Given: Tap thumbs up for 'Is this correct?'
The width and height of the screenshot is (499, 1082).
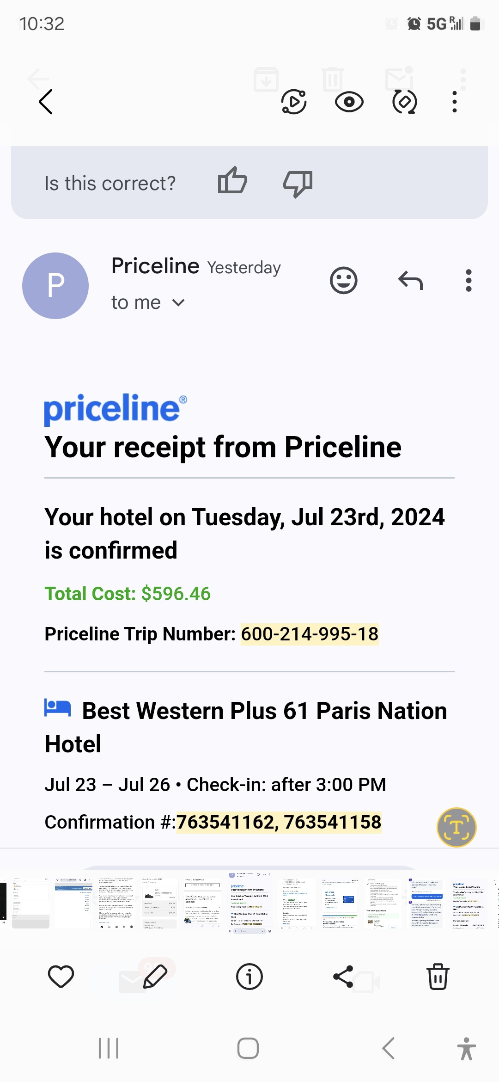Looking at the screenshot, I should (232, 181).
